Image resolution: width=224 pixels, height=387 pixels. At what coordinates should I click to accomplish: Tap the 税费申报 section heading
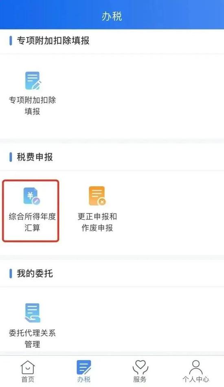[x=35, y=157]
